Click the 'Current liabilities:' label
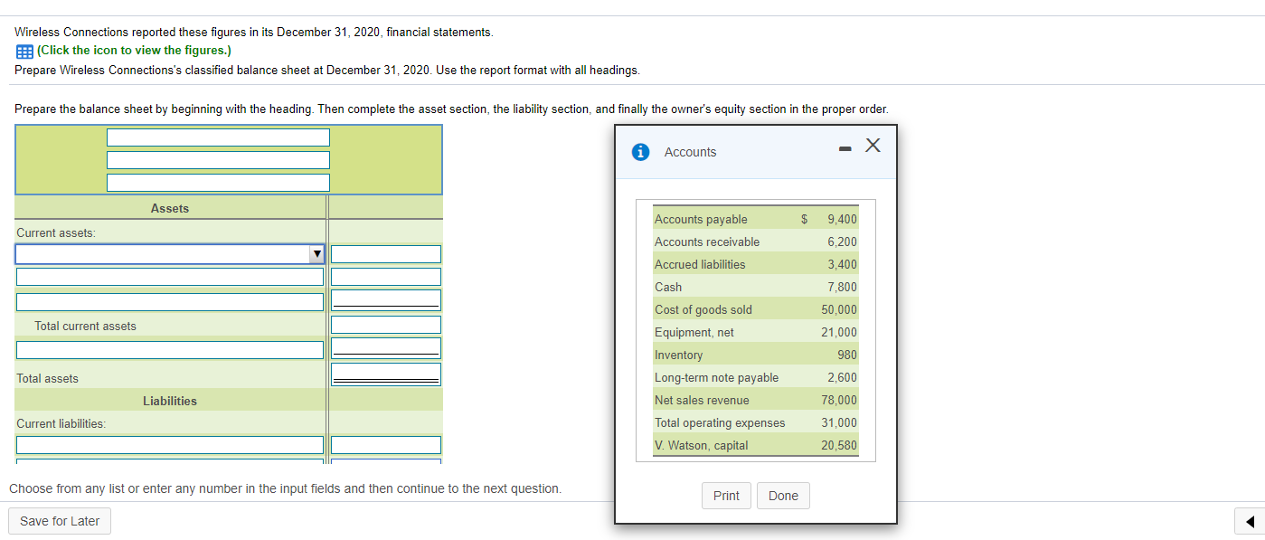 tap(61, 423)
